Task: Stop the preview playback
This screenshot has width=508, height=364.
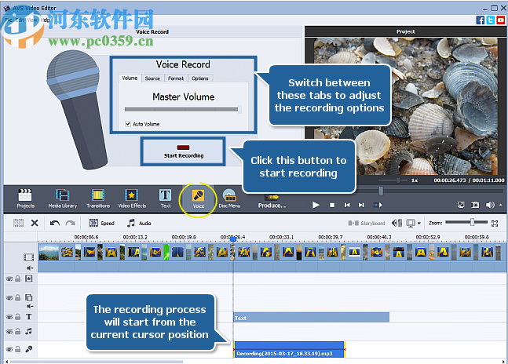Action: pos(332,205)
